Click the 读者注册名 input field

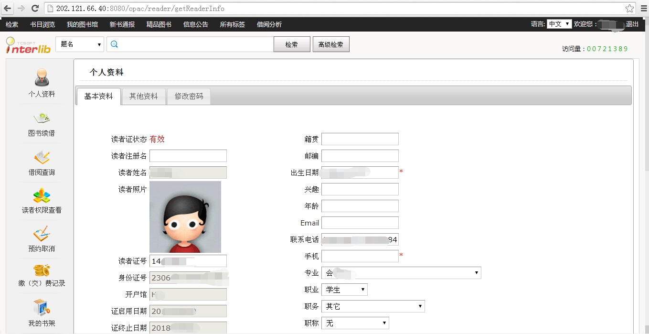click(188, 156)
